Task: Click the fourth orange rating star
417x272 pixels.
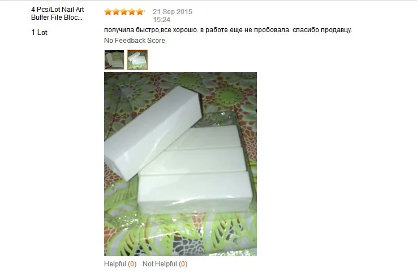Action: coord(132,12)
